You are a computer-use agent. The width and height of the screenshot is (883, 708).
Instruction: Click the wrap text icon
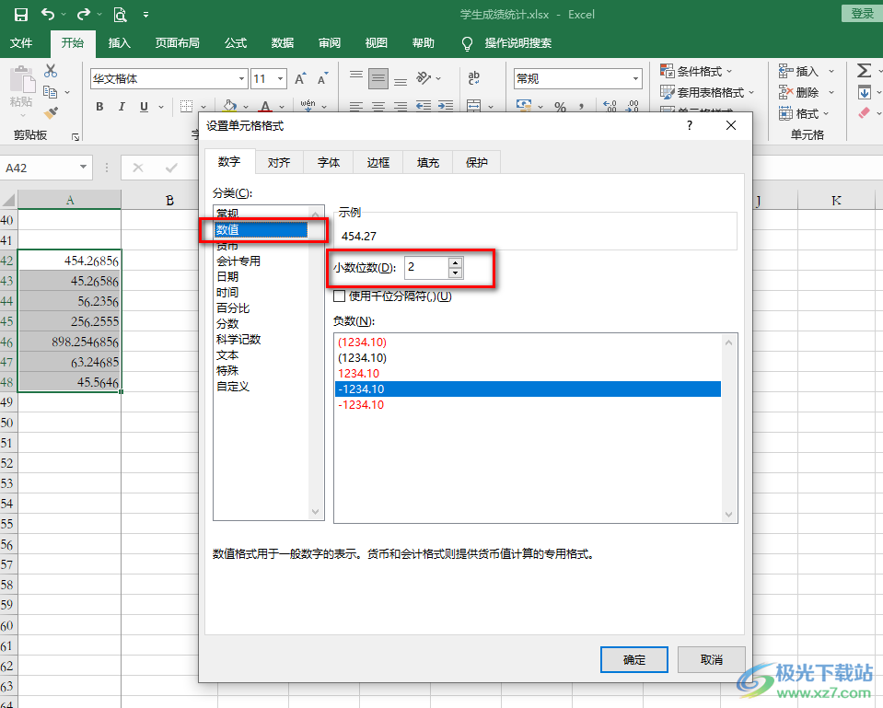click(474, 77)
